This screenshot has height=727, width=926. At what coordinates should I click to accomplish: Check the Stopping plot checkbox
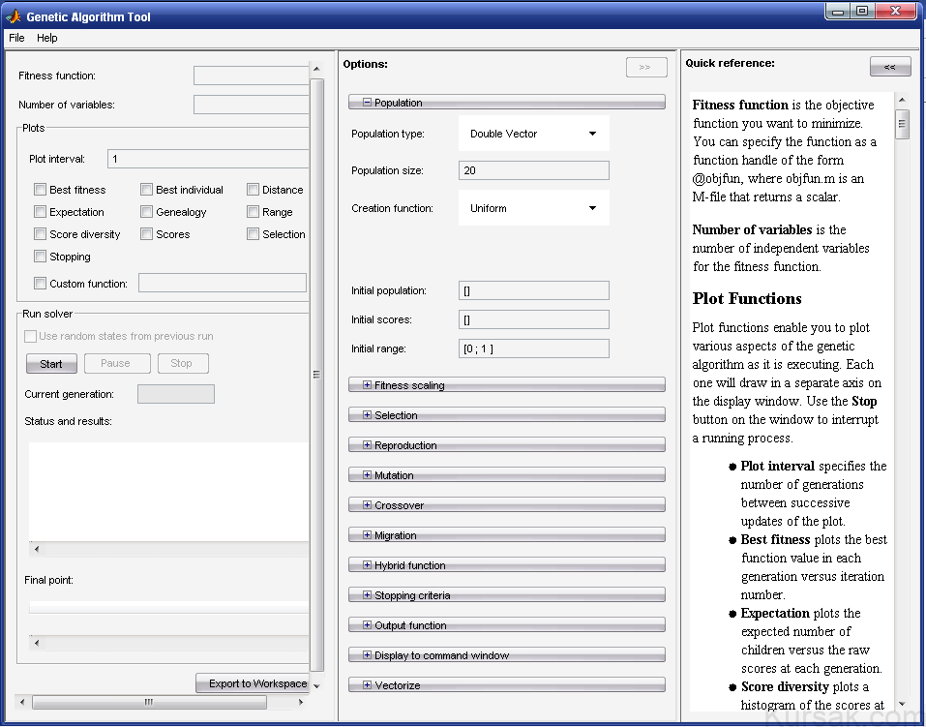coord(41,257)
